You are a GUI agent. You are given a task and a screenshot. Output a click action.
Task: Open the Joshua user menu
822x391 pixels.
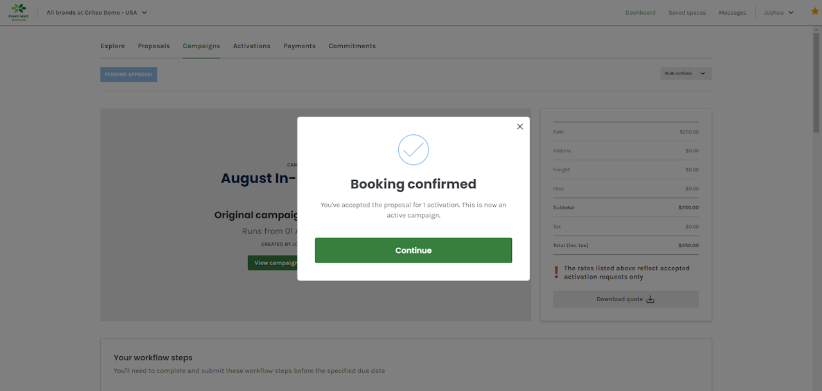pyautogui.click(x=778, y=12)
